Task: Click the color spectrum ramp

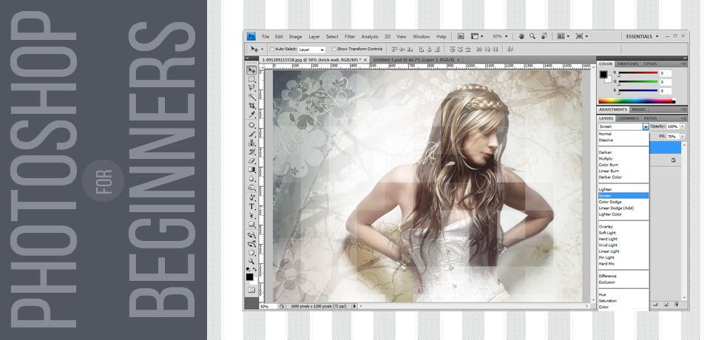Action: pyautogui.click(x=637, y=101)
